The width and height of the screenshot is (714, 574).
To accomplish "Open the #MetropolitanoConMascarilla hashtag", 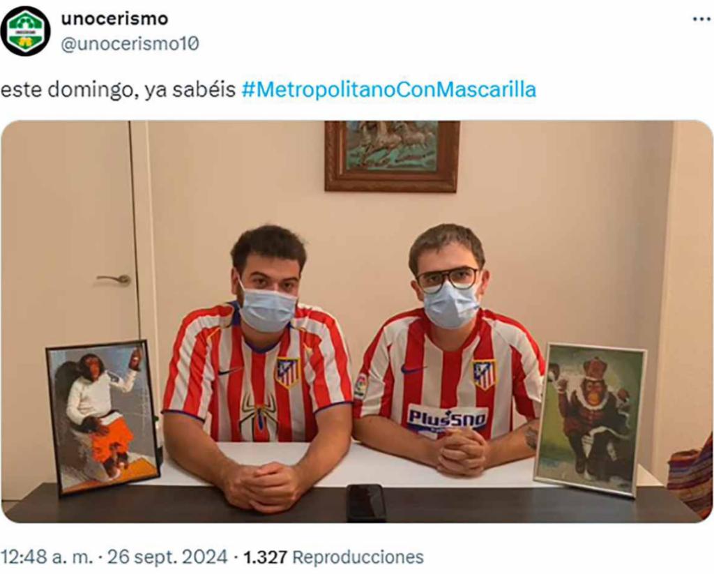I will 389,89.
